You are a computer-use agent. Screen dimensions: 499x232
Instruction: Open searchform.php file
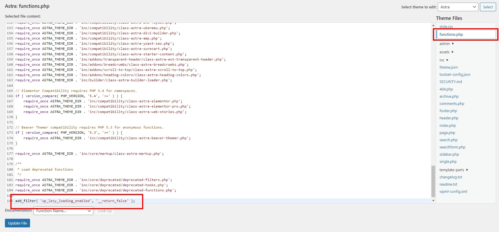click(x=453, y=147)
